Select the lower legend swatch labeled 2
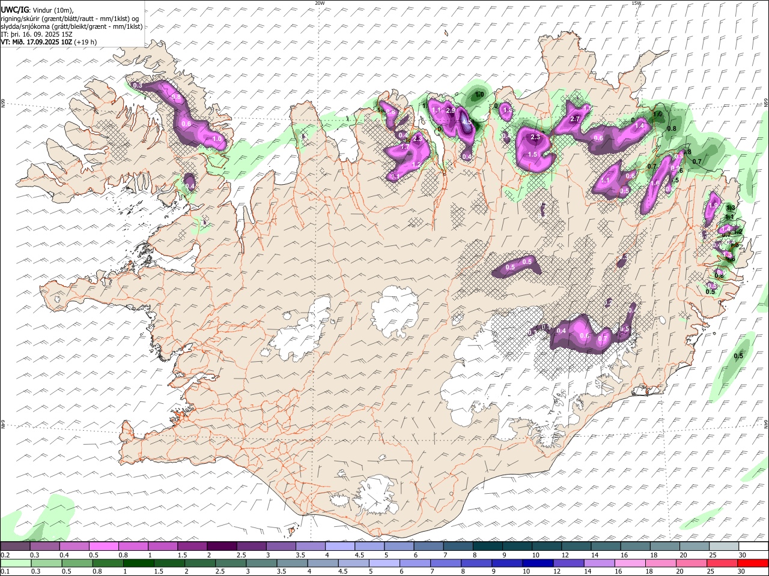Screen dimensions: 769x576 (x=200, y=563)
